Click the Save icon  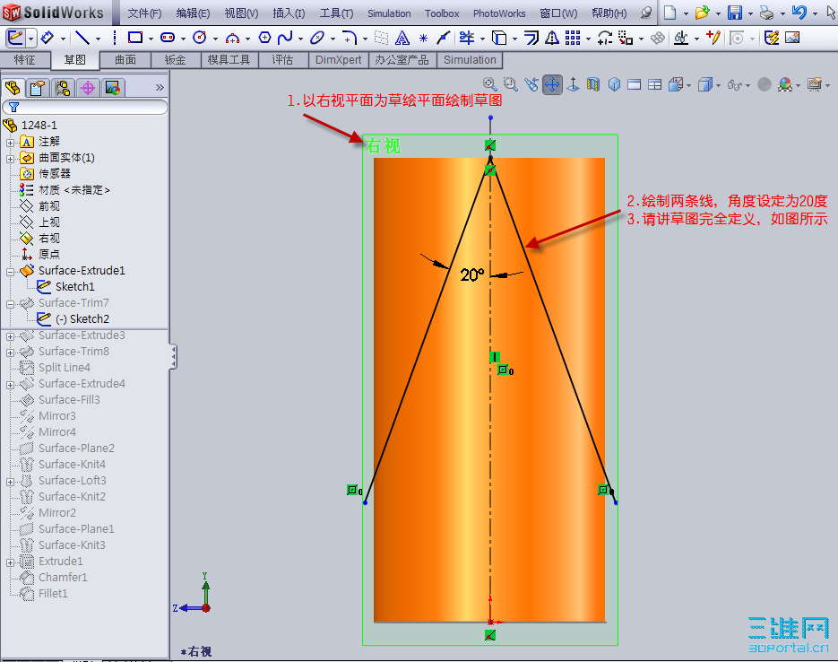click(735, 13)
